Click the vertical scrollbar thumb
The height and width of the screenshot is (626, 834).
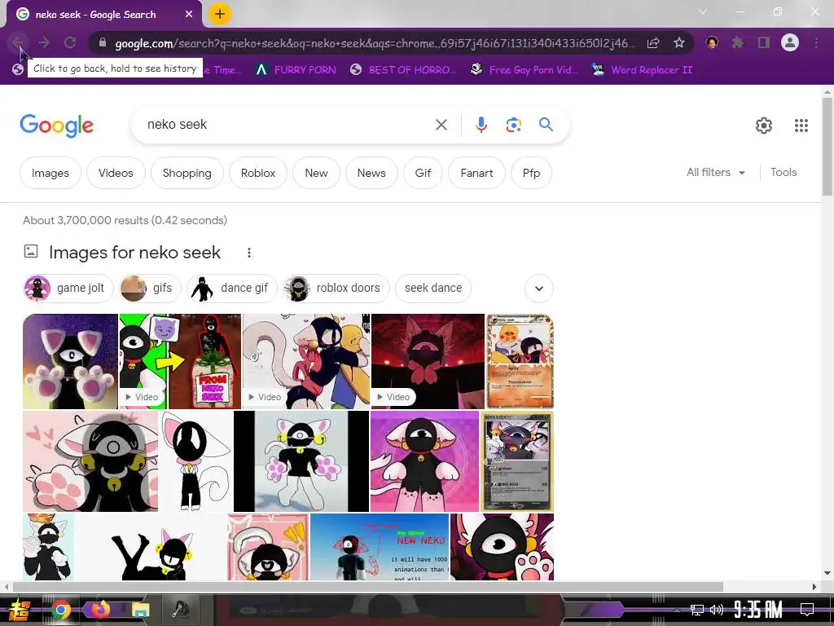827,147
